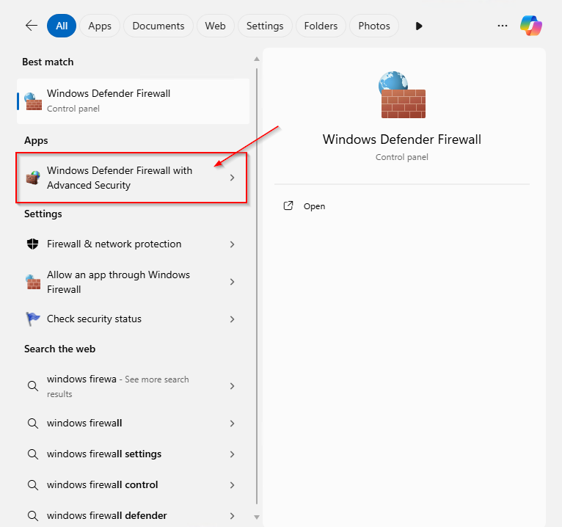Click the Open external-link icon in preview pane

tap(288, 206)
